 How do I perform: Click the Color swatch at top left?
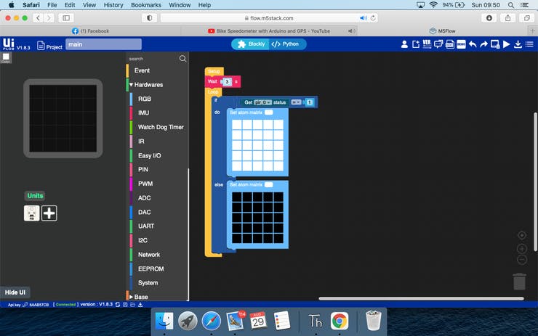[6, 57]
